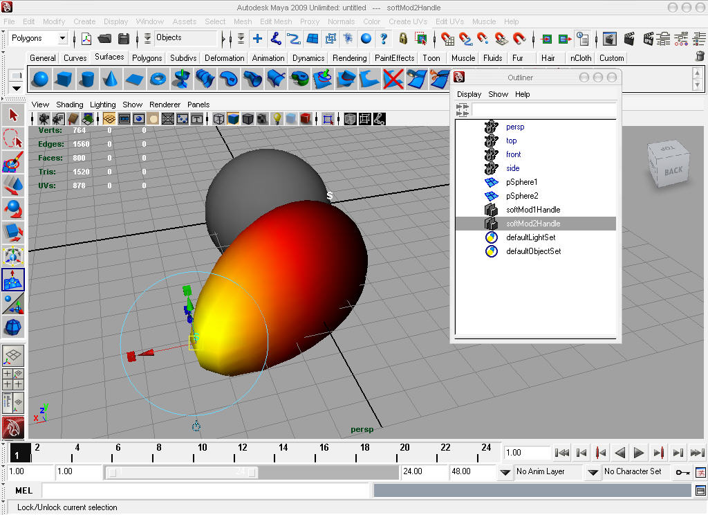
Task: Create a NURBS plane from the shelf
Action: tap(134, 79)
